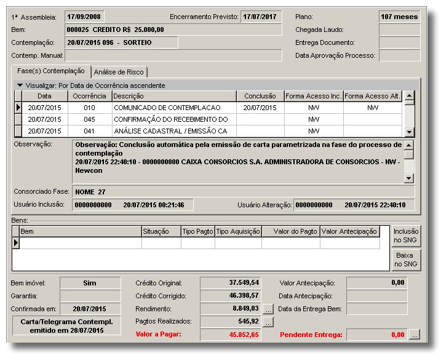
Task: Click the down arrow of the occurrences grid scrollbar
Action: coord(409,132)
